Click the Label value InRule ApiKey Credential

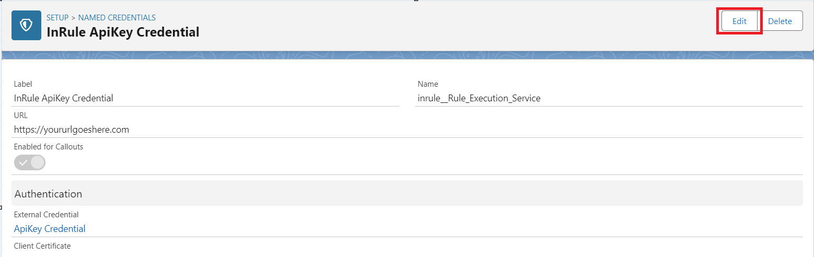(x=64, y=98)
